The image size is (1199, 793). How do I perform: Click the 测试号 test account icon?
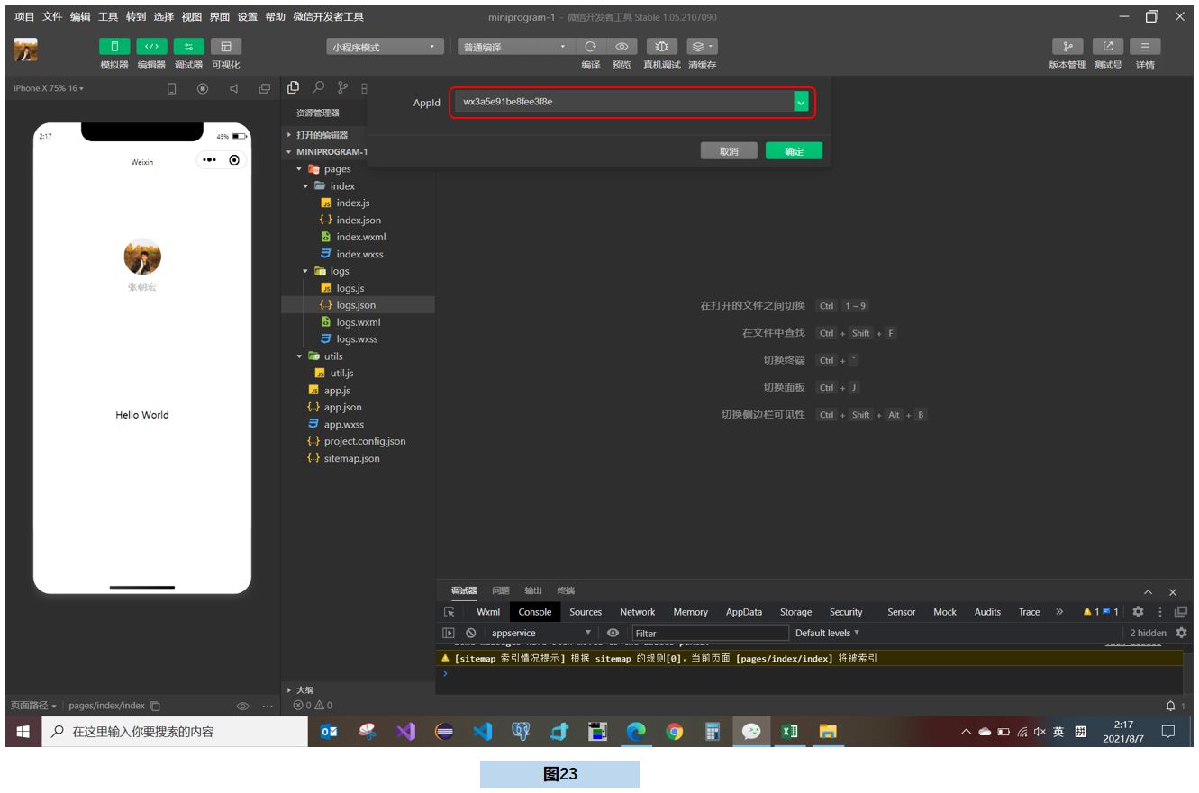(1108, 46)
